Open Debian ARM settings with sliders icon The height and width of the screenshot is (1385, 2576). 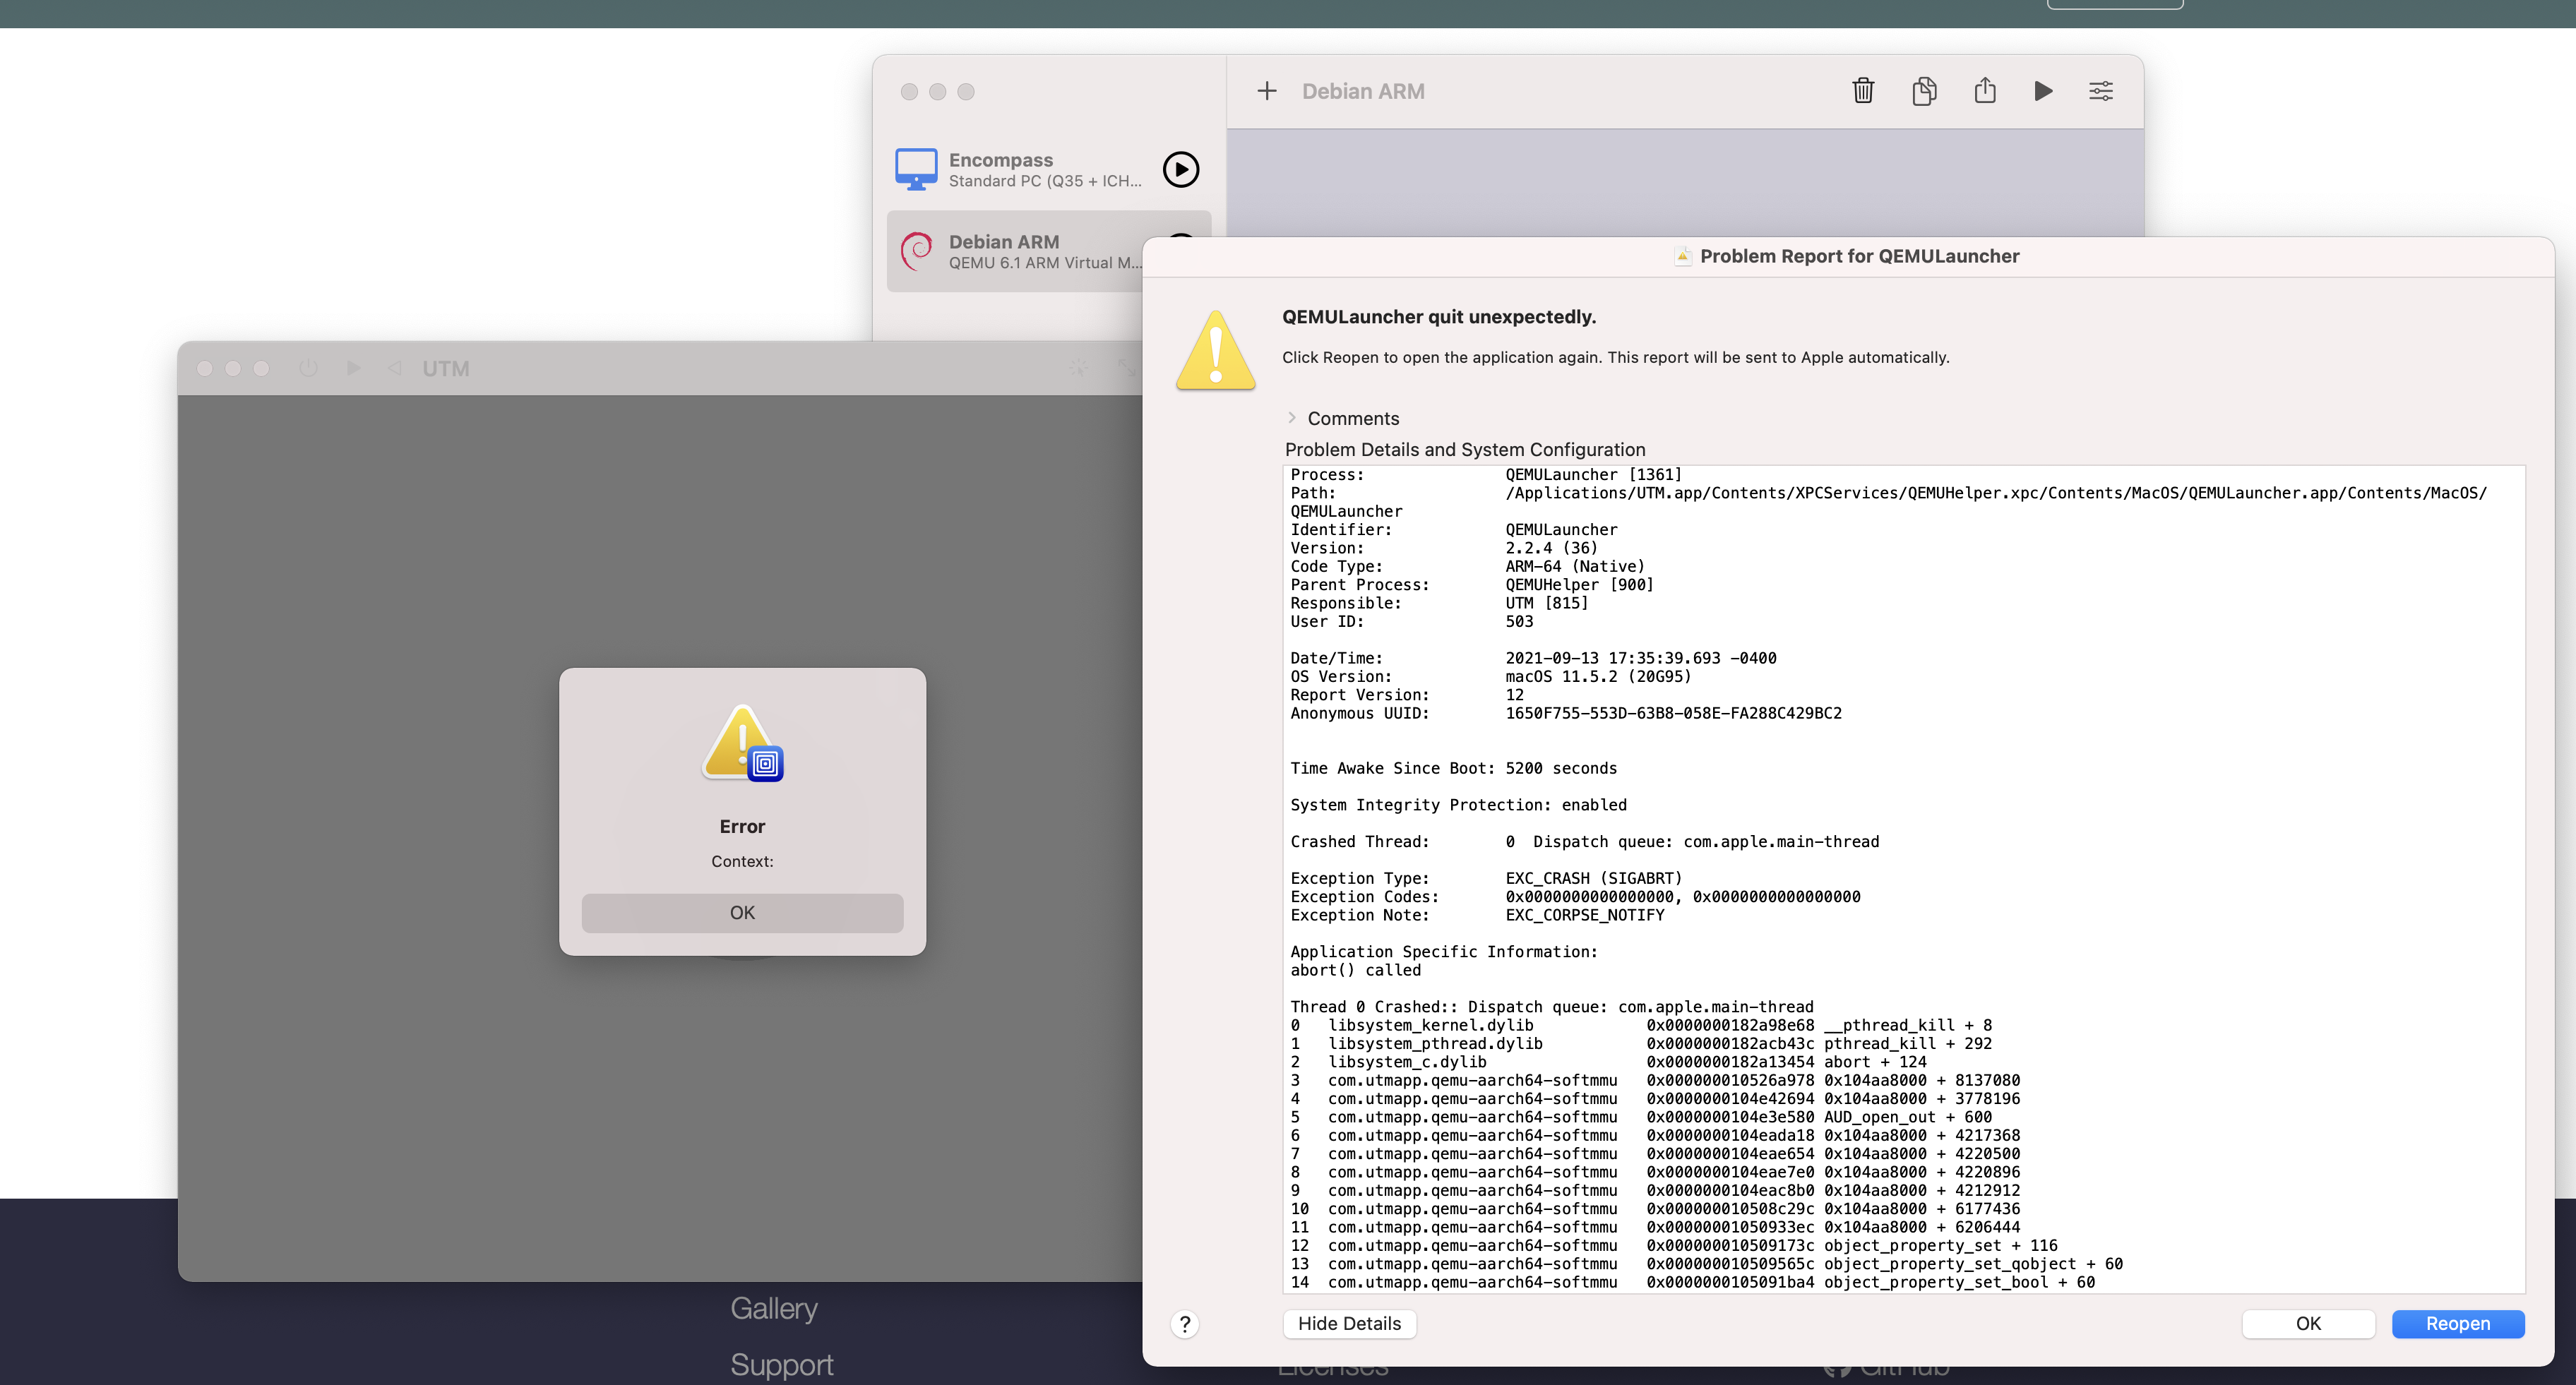point(2101,91)
